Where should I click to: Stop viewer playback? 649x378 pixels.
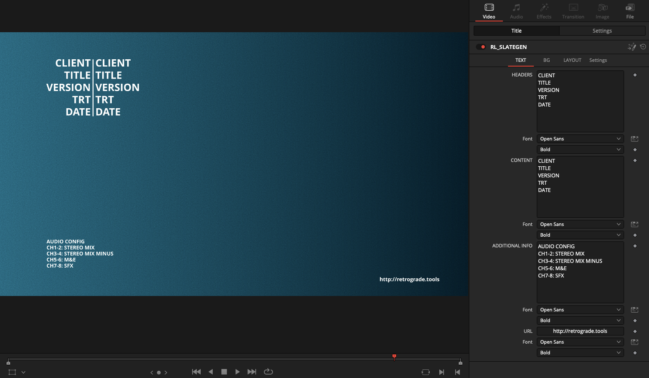[x=224, y=372]
